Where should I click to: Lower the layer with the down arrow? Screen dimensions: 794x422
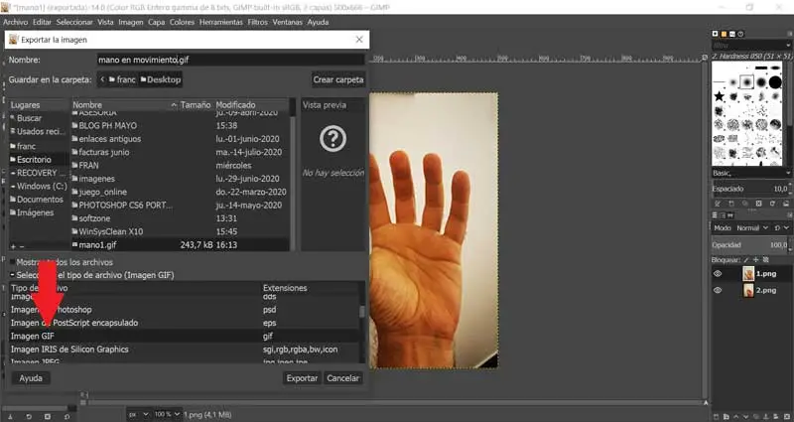(747, 416)
